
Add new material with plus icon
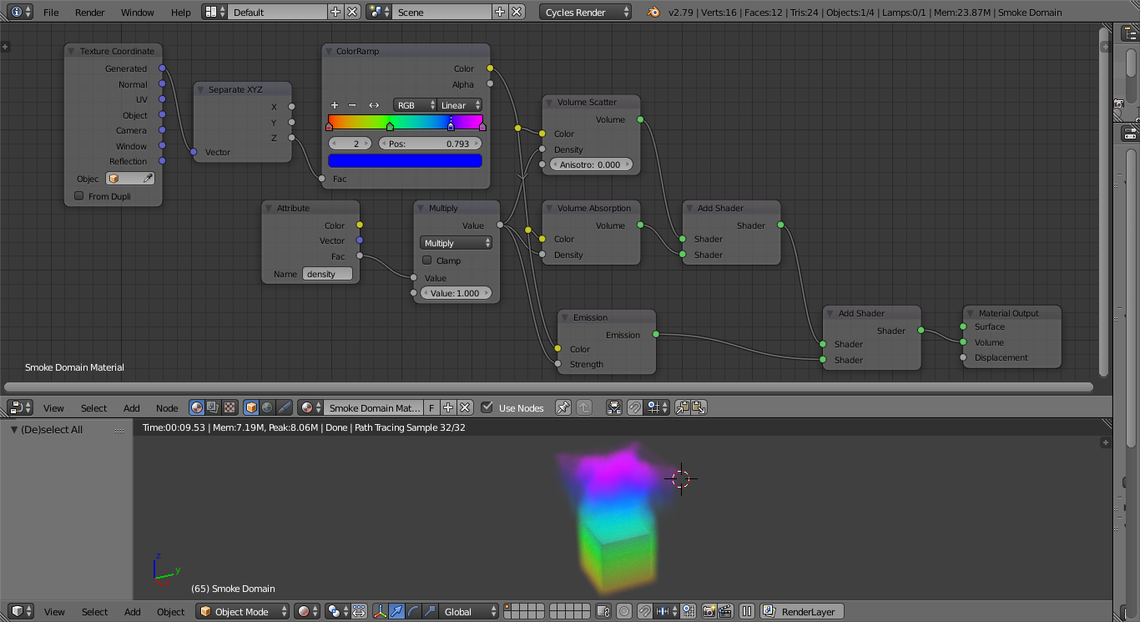pyautogui.click(x=448, y=407)
